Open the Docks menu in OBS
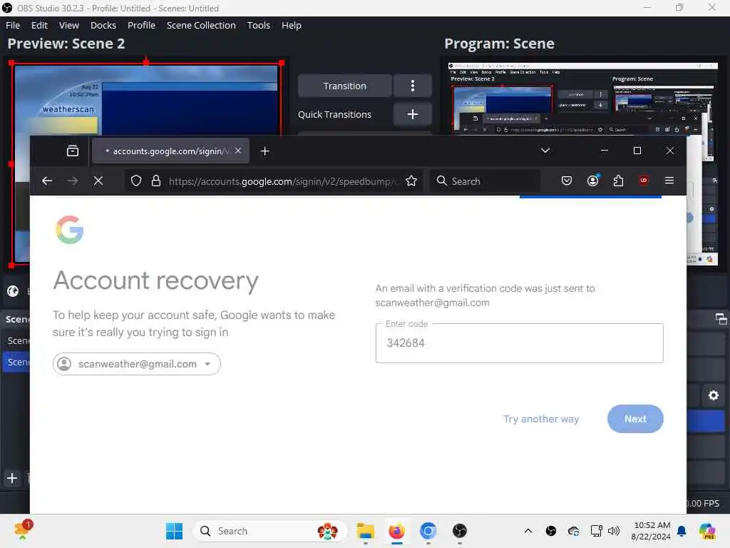Image resolution: width=730 pixels, height=548 pixels. click(x=103, y=25)
